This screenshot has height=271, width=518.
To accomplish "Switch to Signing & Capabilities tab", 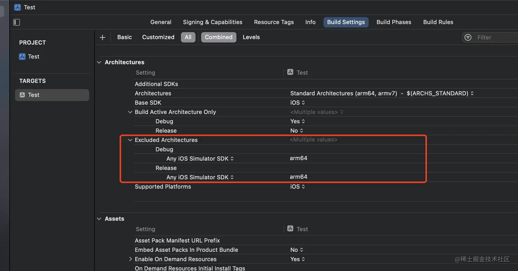I will click(x=212, y=22).
